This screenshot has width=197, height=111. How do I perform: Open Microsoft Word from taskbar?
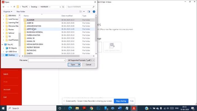pyautogui.click(x=120, y=108)
